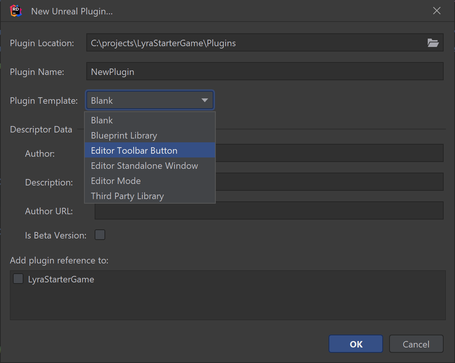Click the Plugin Template dropdown arrow
455x363 pixels.
[204, 100]
